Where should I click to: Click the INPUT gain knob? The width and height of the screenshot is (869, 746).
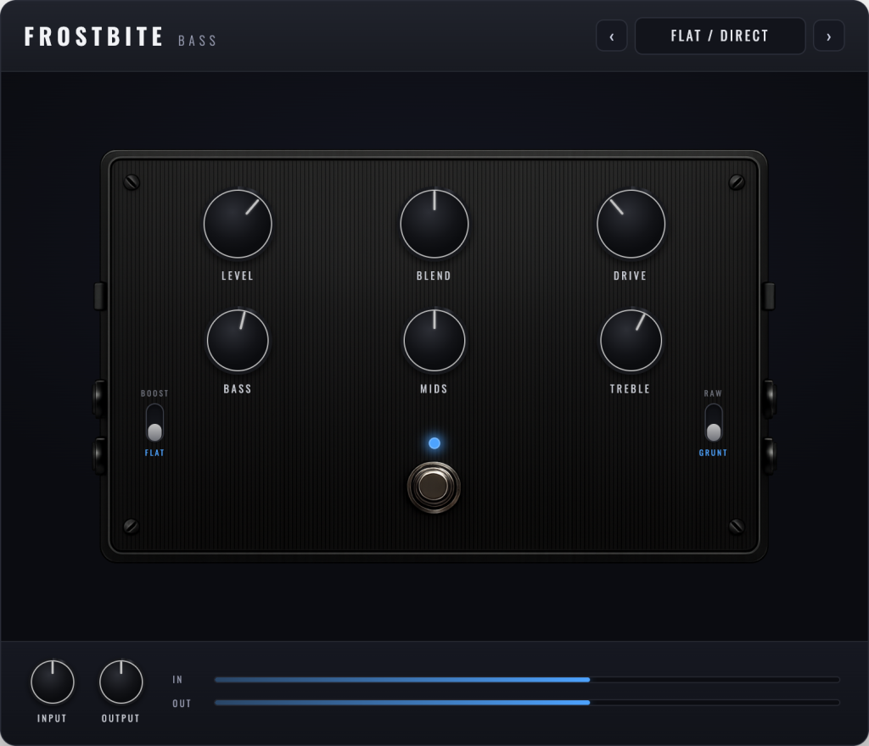click(x=53, y=682)
